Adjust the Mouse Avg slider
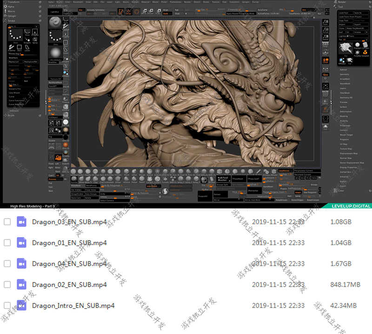This screenshot has height=334, width=372. [23, 54]
